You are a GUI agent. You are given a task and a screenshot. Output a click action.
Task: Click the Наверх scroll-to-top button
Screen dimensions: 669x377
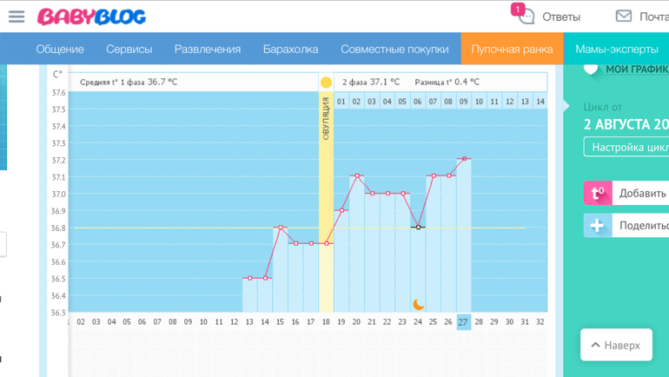point(616,345)
